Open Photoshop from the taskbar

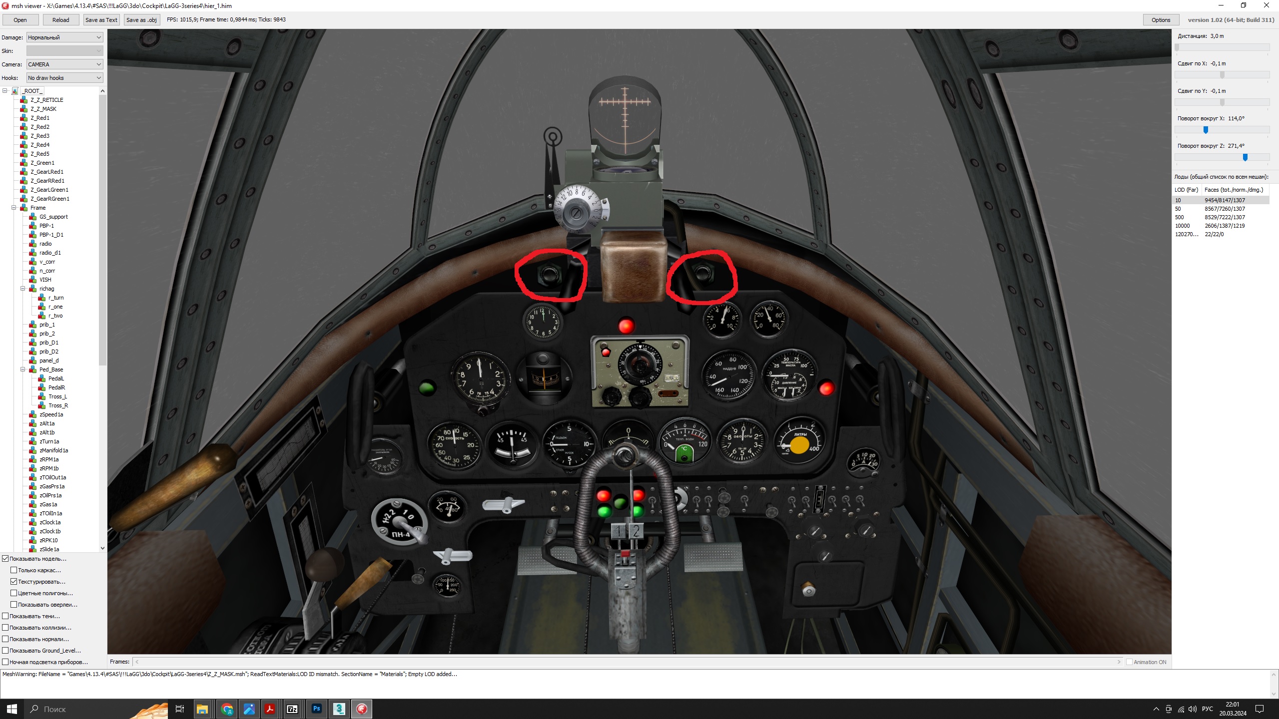(316, 709)
